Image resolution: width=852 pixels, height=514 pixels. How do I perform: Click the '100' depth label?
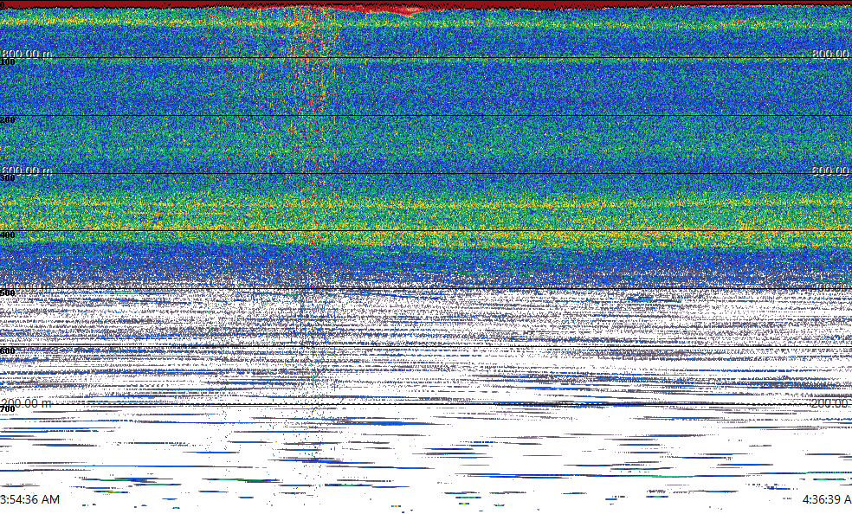[8, 62]
